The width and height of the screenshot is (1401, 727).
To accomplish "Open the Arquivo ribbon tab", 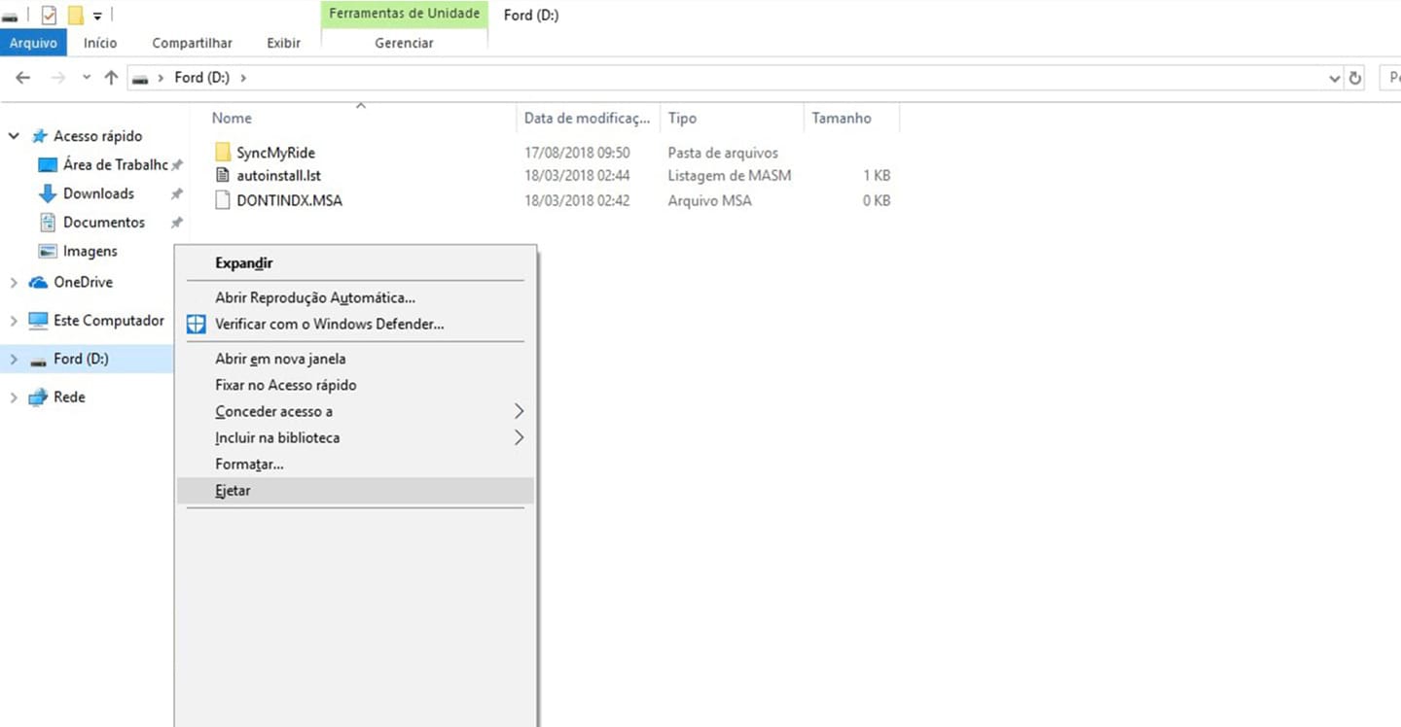I will click(33, 43).
